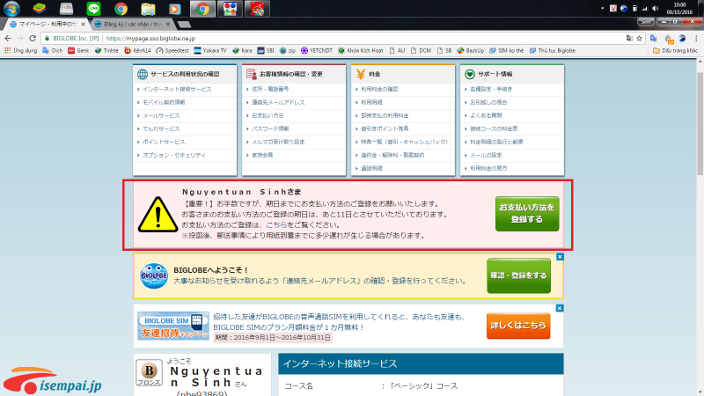Open the BackUp bookmark
This screenshot has width=704, height=396.
point(471,51)
